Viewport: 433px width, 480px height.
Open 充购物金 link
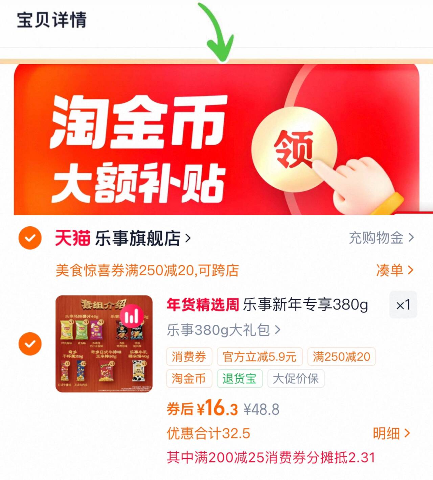point(381,238)
